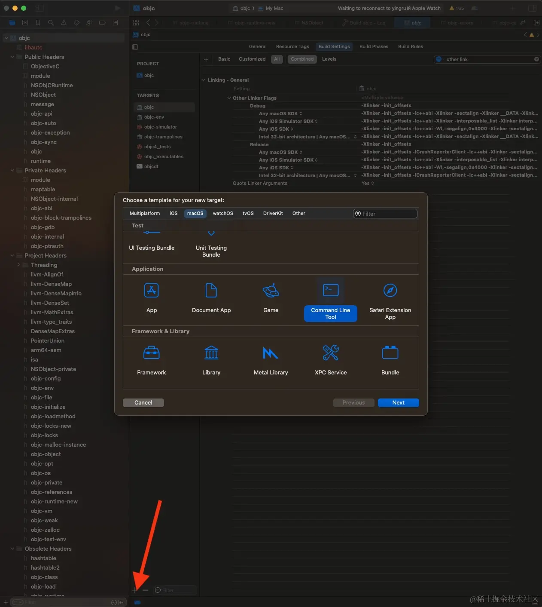
Task: Collapse the Other Linker Flags setting
Action: [x=229, y=98]
